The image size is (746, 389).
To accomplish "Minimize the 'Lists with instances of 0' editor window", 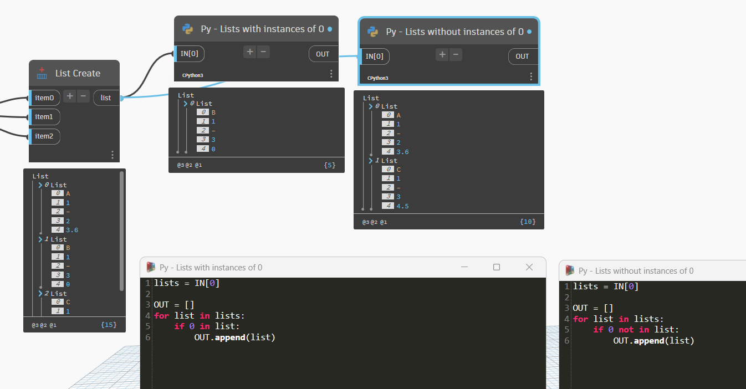I will pos(463,267).
